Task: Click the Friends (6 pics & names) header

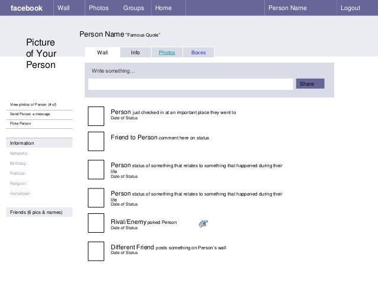Action: [39, 212]
